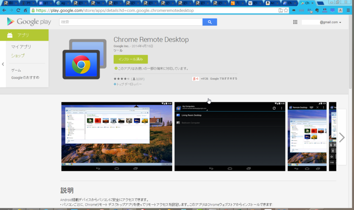Reload the page with the refresh icon

18,10
